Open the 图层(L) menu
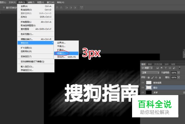The width and height of the screenshot is (185, 124). tap(3, 2)
